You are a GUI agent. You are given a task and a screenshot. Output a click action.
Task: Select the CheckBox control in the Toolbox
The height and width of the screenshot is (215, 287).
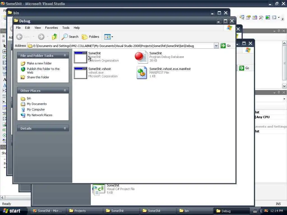point(4,57)
